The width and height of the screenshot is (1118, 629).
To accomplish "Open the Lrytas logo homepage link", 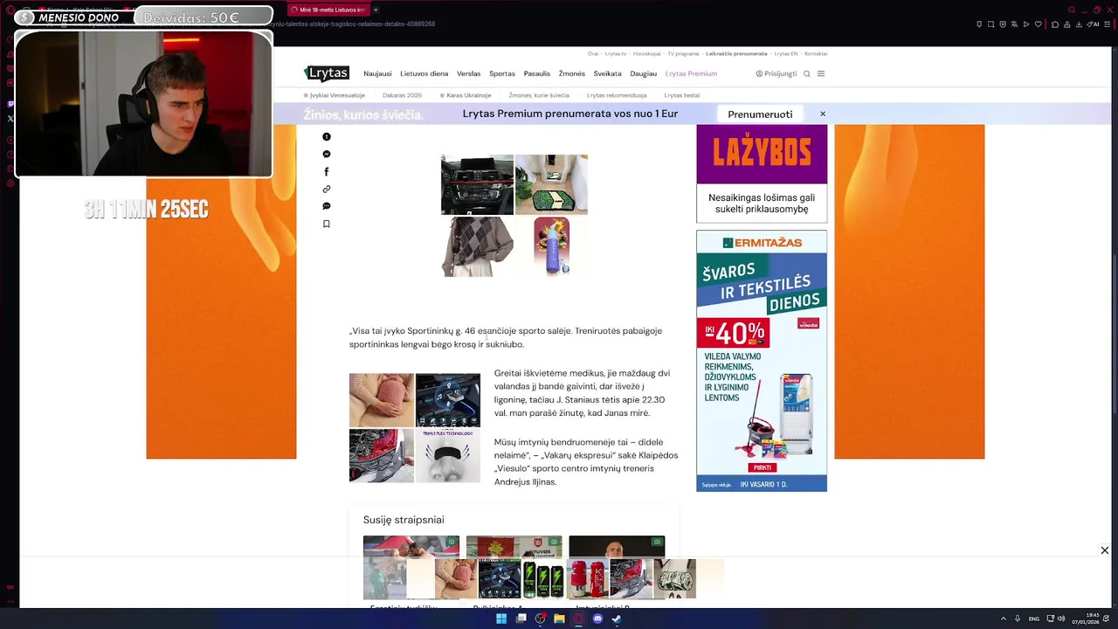I will coord(327,73).
